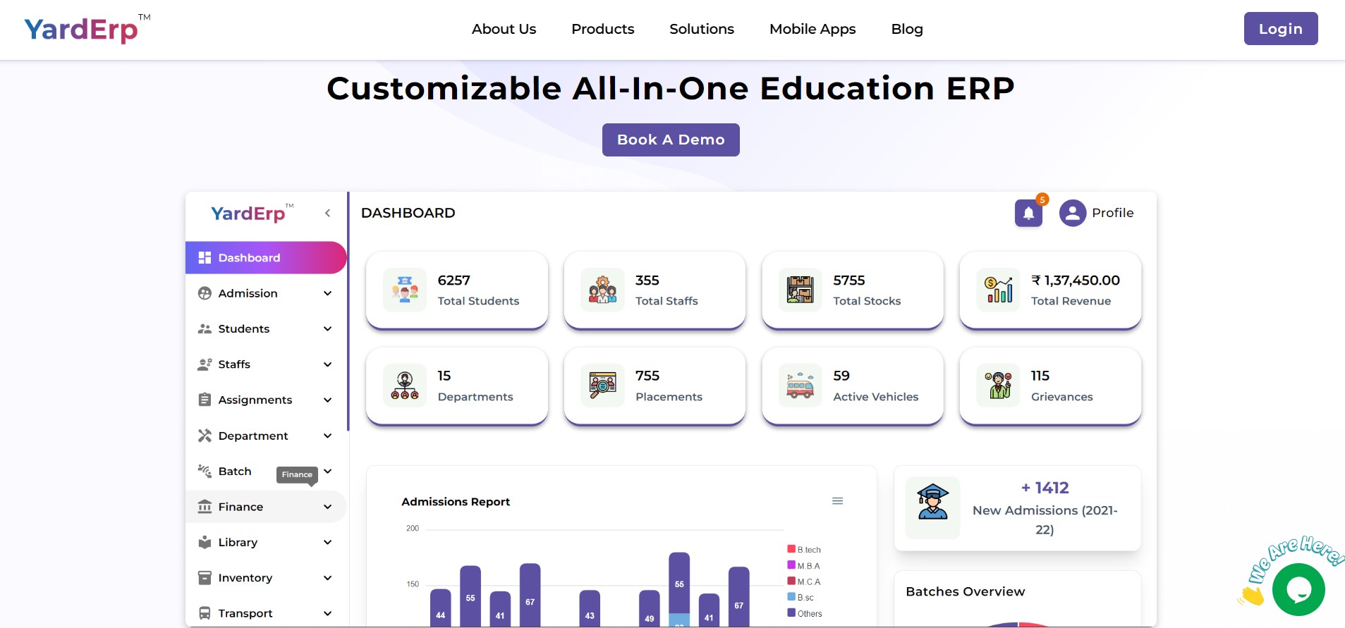Click the Department tools icon

[x=205, y=436]
